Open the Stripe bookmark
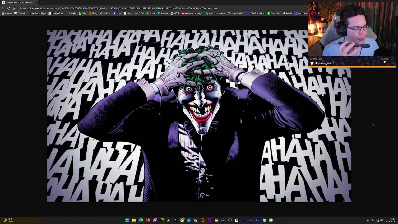Image resolution: width=398 pixels, height=224 pixels. pos(117,13)
